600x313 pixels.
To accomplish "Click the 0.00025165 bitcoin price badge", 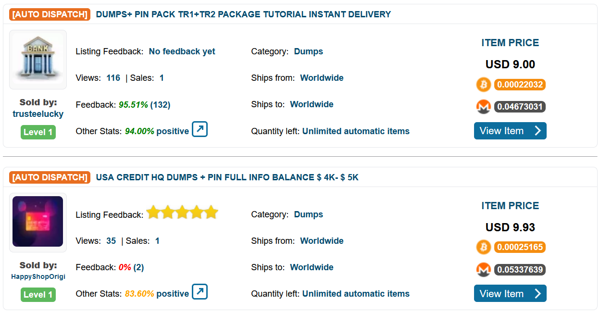I will (520, 248).
